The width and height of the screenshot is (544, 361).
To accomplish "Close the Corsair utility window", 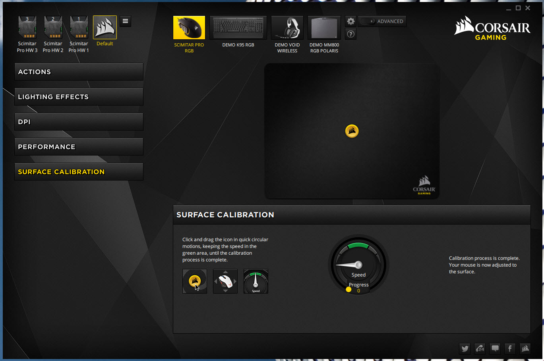I will [x=528, y=8].
